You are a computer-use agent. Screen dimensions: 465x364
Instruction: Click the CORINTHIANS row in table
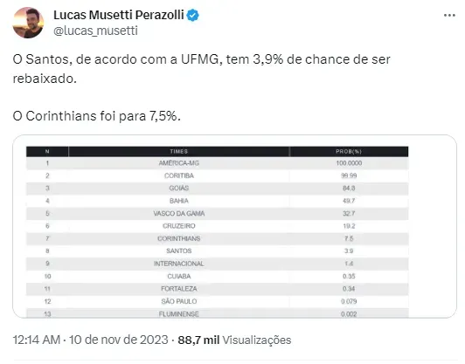pyautogui.click(x=217, y=238)
